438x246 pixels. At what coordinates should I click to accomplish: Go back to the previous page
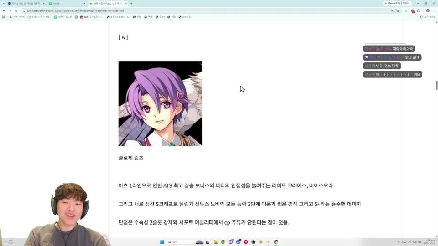tap(4, 10)
